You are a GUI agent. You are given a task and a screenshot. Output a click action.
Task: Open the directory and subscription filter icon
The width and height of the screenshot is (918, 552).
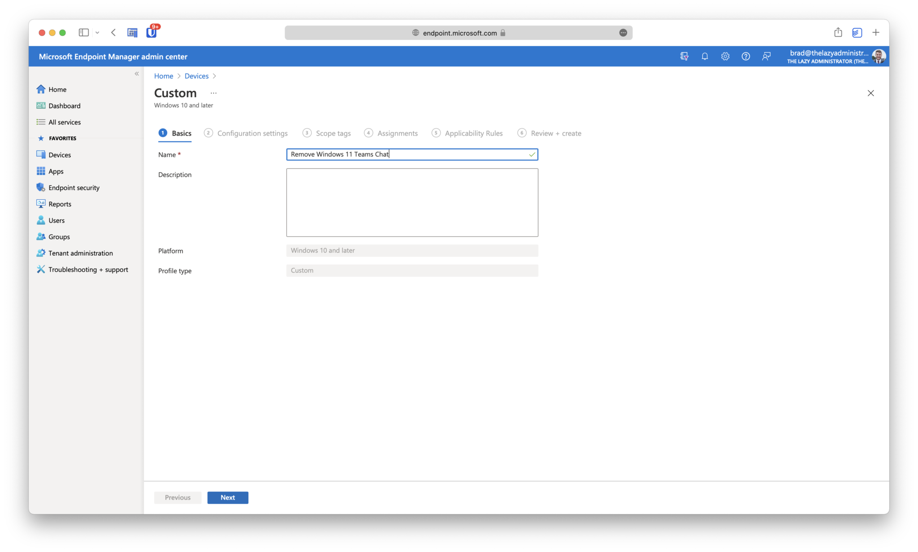684,56
